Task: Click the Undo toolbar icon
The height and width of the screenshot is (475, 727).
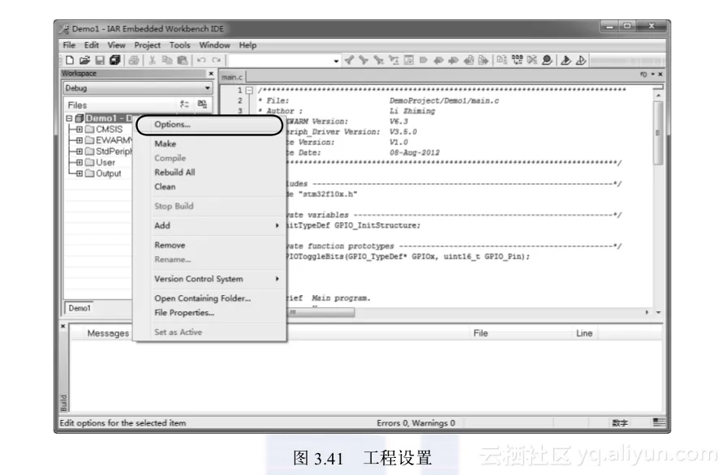Action: click(201, 60)
